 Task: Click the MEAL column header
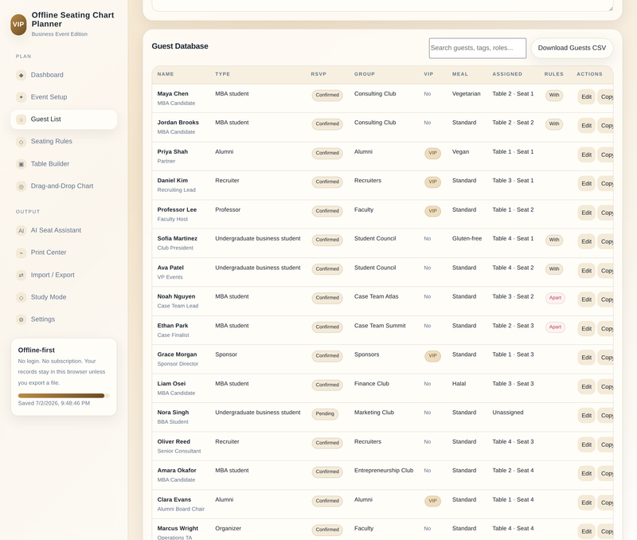coord(460,74)
